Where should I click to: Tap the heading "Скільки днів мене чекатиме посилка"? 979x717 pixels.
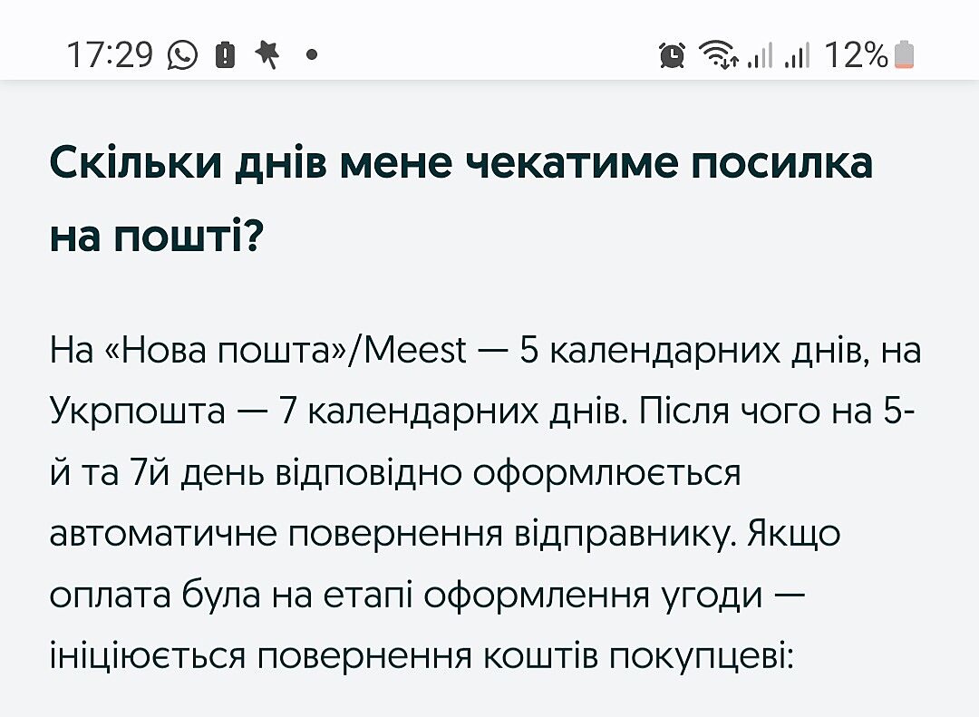tap(460, 163)
